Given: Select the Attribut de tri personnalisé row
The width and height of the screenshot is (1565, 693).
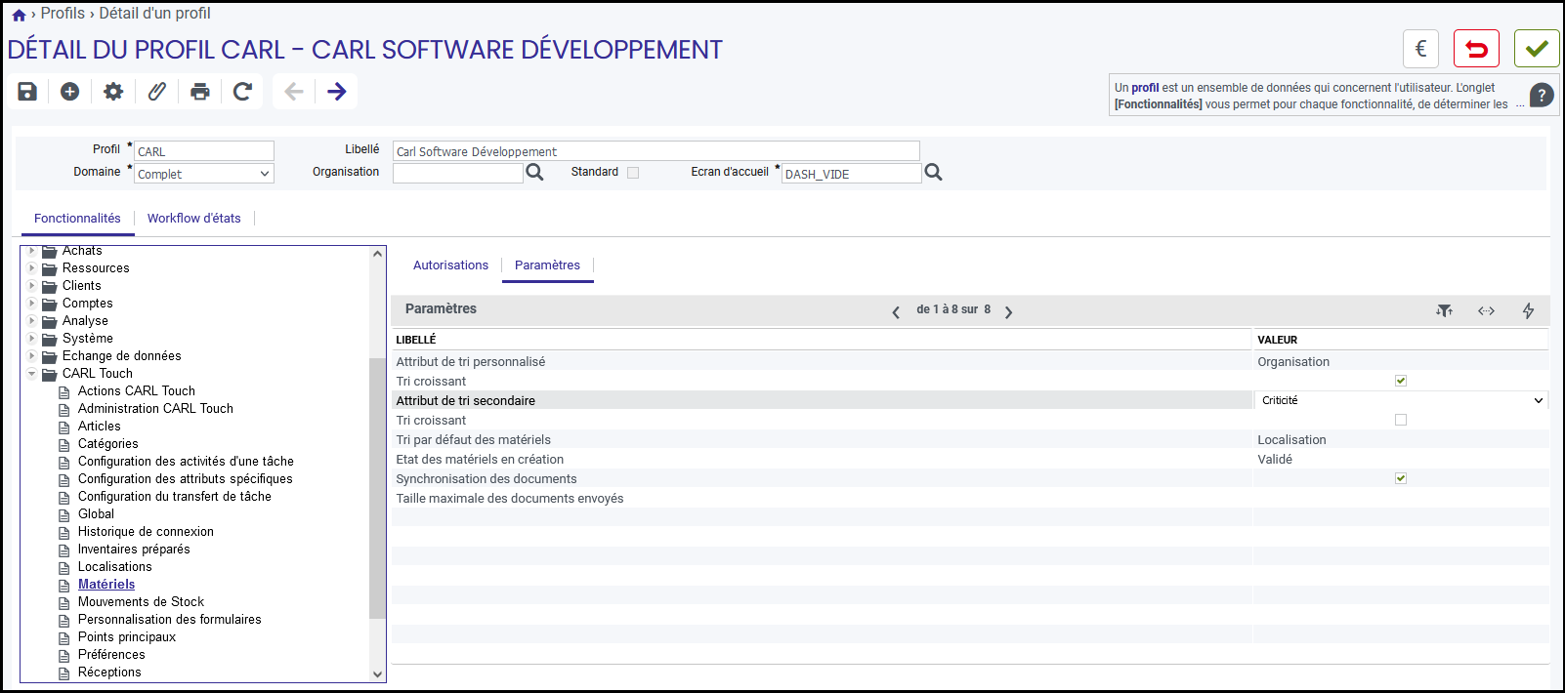Looking at the screenshot, I should tap(970, 361).
